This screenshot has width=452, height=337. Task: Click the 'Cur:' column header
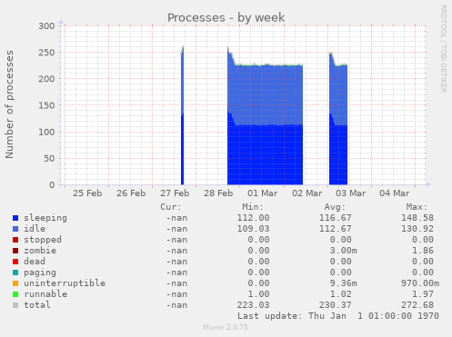(x=171, y=207)
